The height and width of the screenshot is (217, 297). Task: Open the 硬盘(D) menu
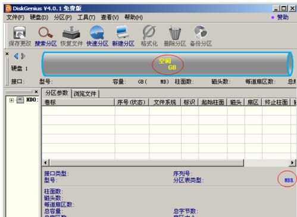click(x=39, y=17)
